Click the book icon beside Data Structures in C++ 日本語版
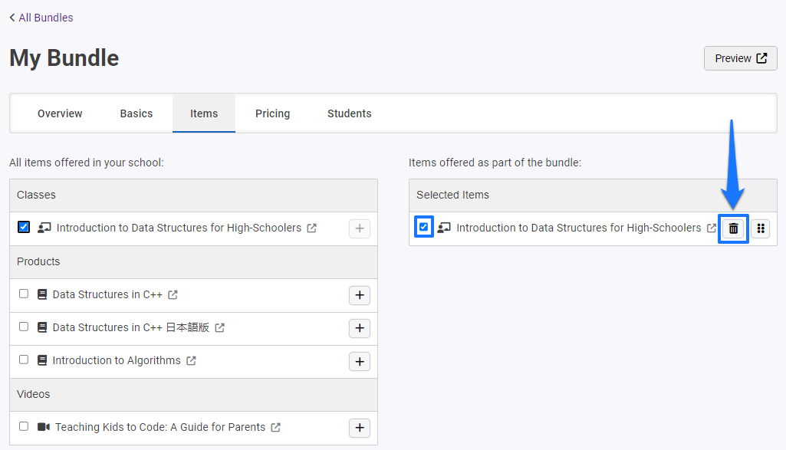 click(x=42, y=328)
